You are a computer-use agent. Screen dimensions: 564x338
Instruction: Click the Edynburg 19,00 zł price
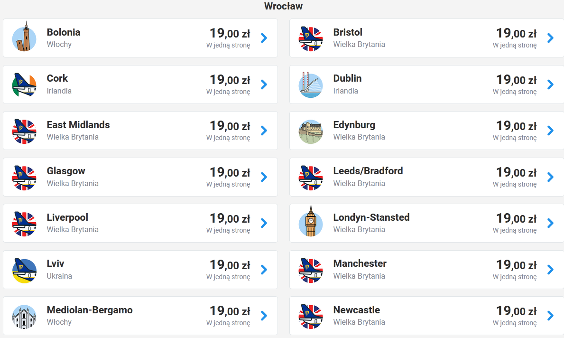(x=516, y=126)
